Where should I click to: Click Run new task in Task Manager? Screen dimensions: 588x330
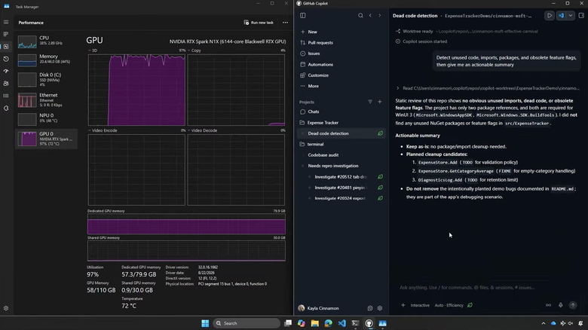(x=259, y=23)
